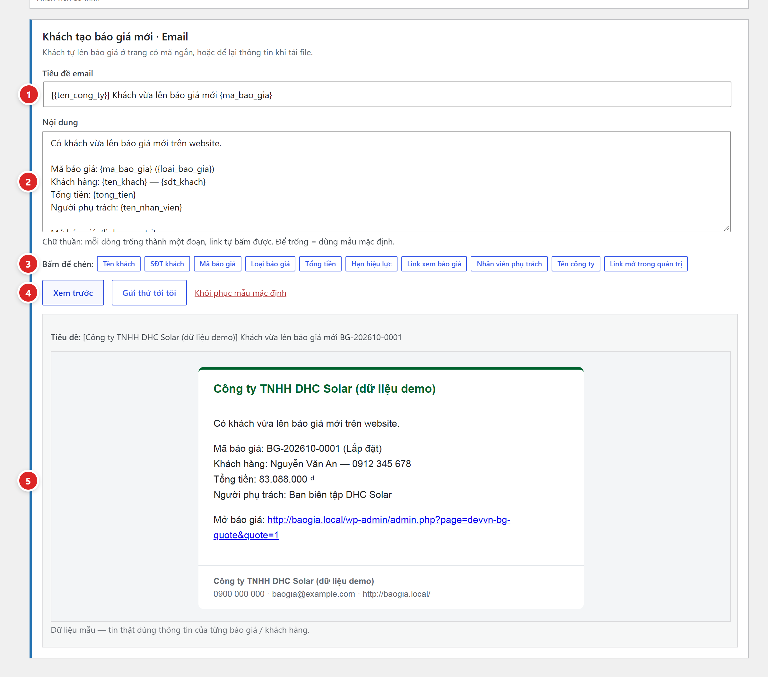Screen dimensions: 768x677
Task: Insert the Mã báo giá placeholder
Action: pos(218,264)
